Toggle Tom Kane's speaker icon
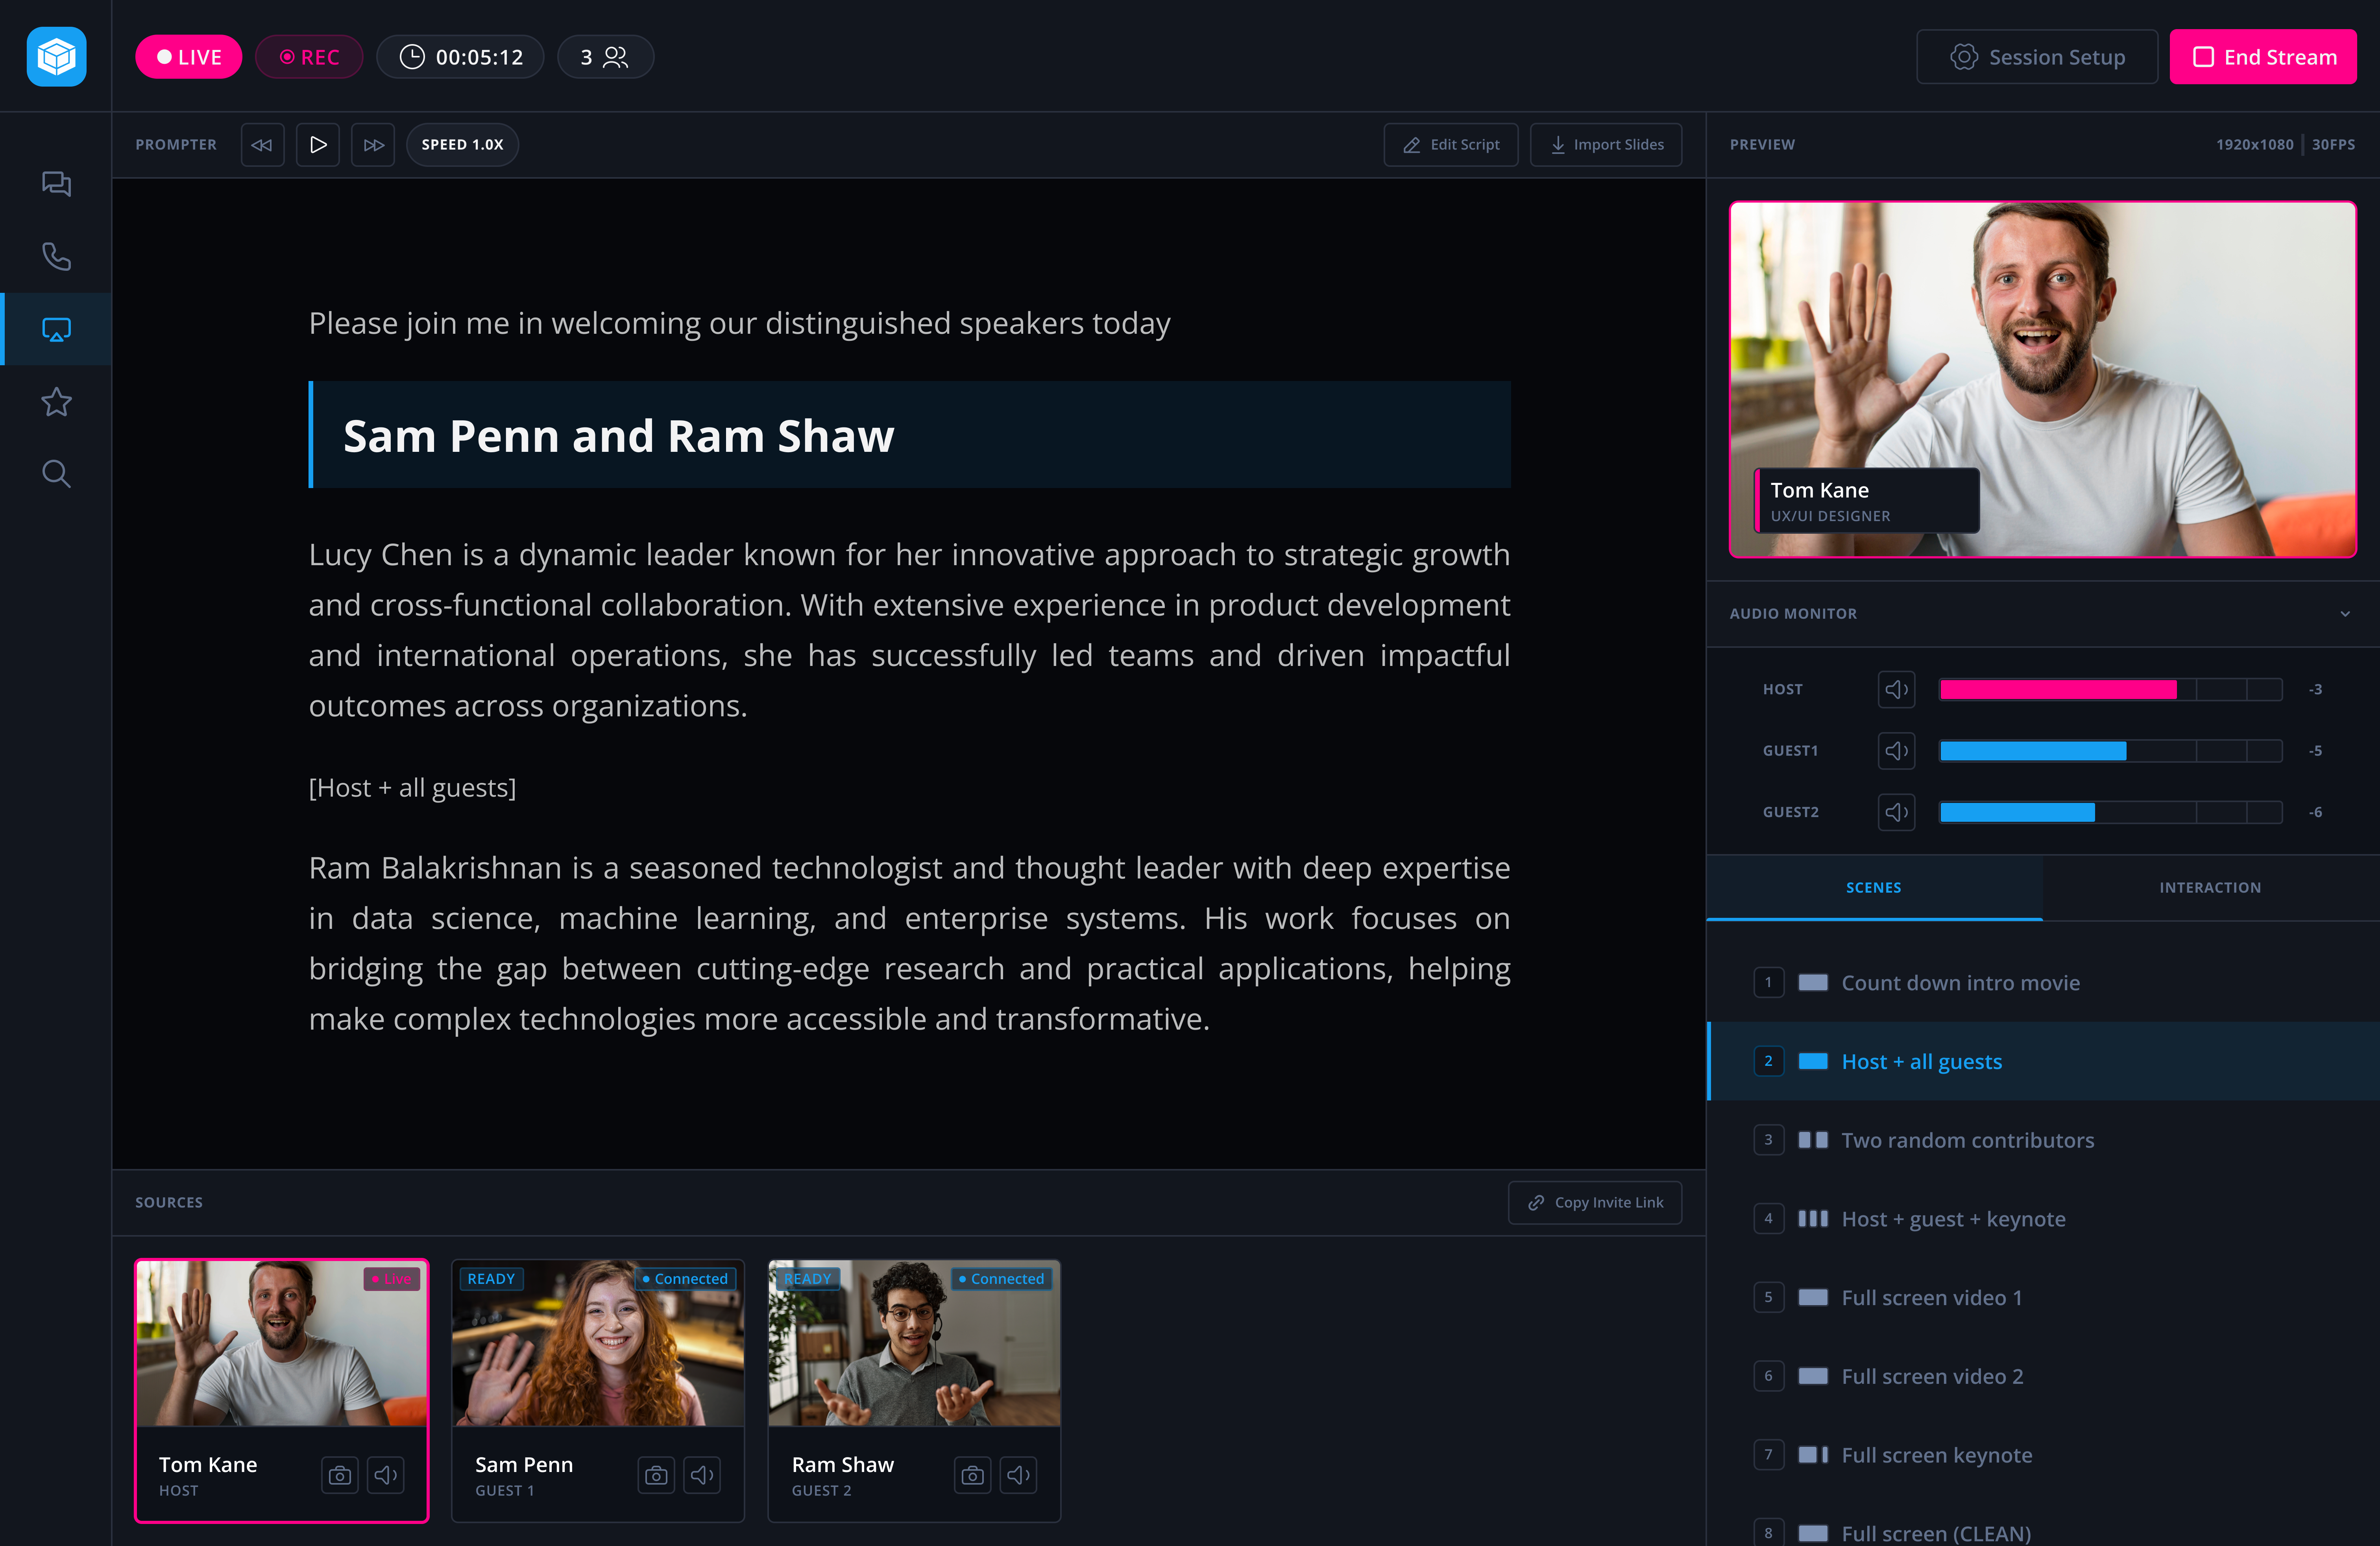Screen dimensions: 2380x1546 pos(386,1475)
